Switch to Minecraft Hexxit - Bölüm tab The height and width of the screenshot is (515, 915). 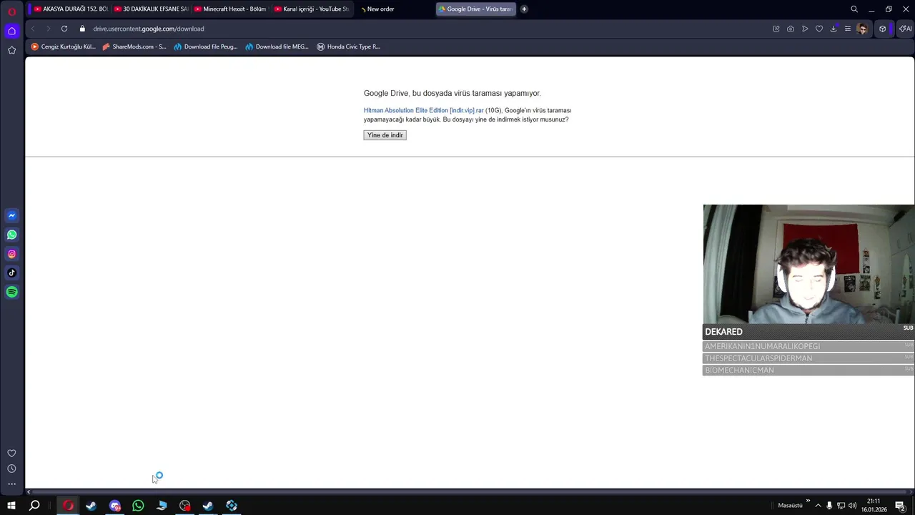[231, 9]
